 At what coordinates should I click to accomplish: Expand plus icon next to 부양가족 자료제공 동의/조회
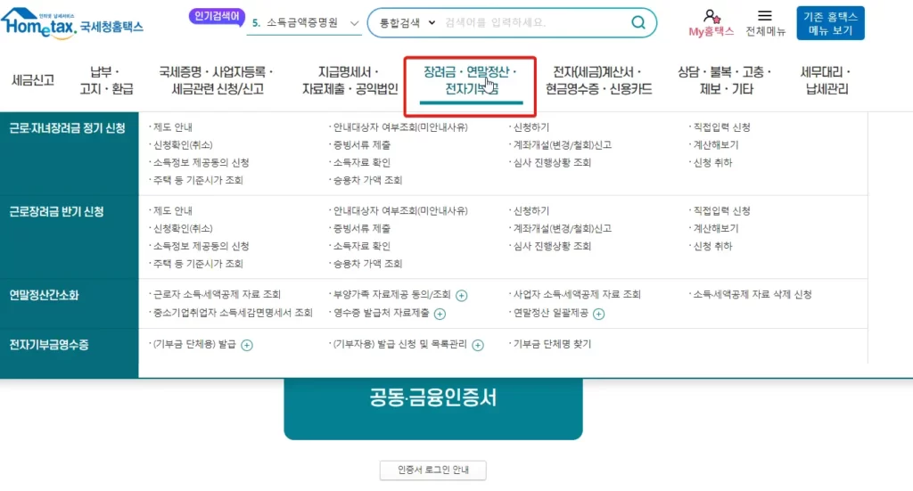click(x=462, y=295)
